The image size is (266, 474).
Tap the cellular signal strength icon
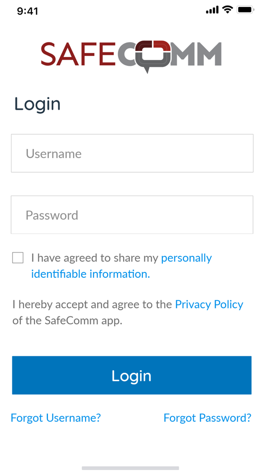[212, 10]
